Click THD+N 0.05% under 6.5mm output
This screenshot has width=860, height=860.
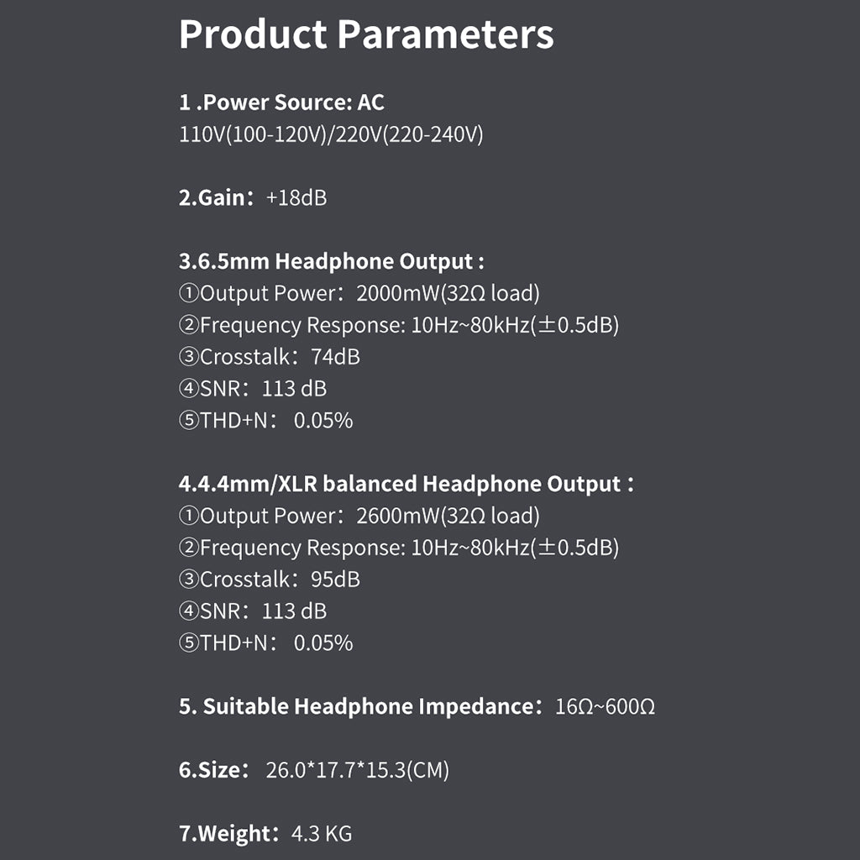point(265,421)
